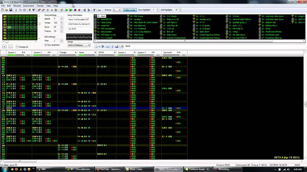The height and width of the screenshot is (172, 307).
Task: Adjust Row highlight spinner arrows
Action: tap(157, 10)
